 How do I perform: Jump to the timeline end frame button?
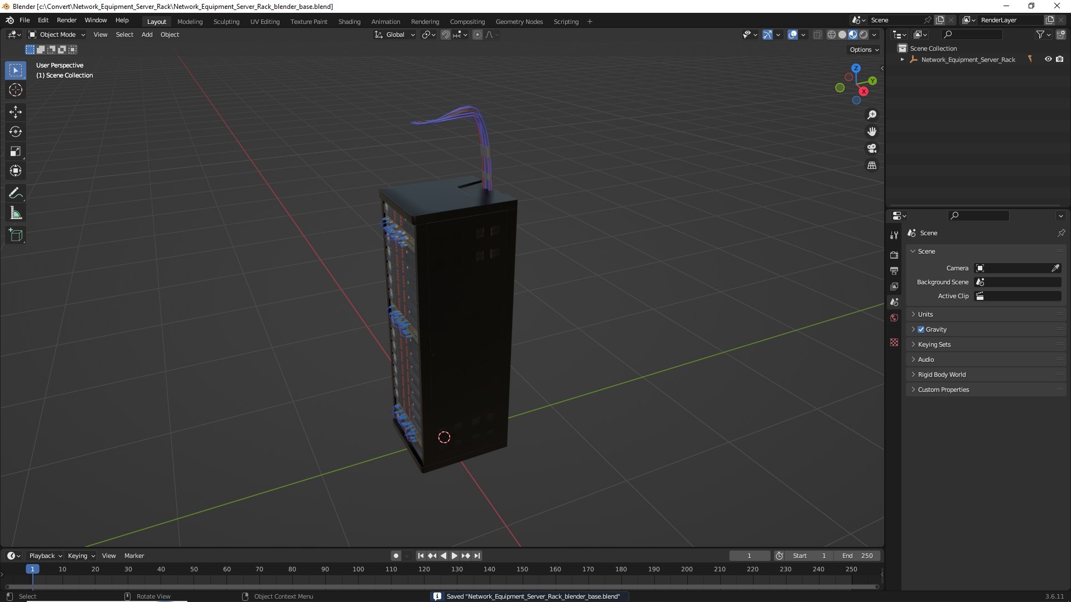(x=477, y=556)
